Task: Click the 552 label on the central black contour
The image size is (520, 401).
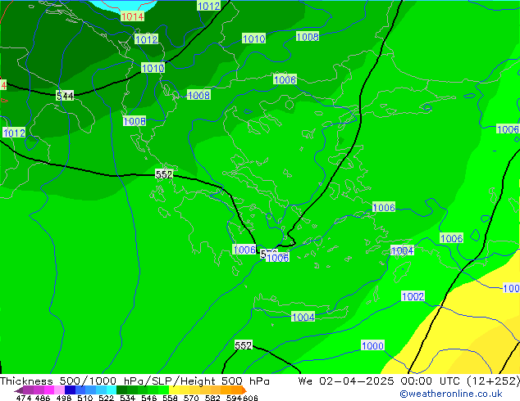Action: (164, 174)
